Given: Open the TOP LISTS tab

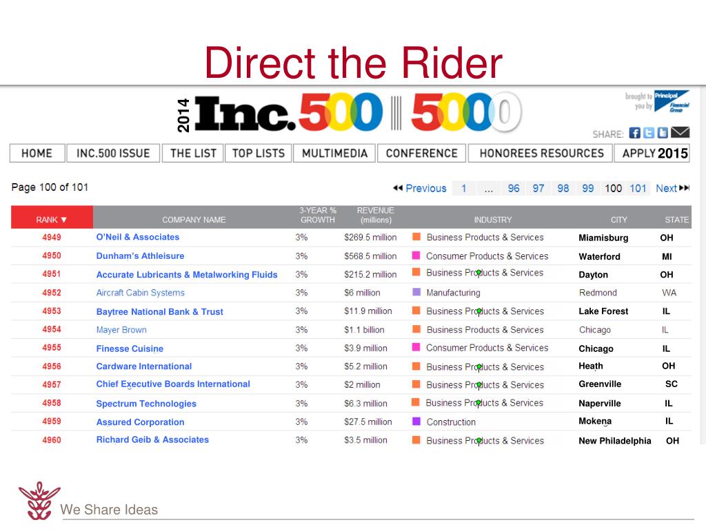Looking at the screenshot, I should [259, 154].
